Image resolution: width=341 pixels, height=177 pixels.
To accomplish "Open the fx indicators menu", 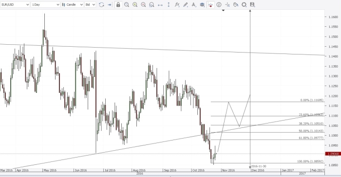I will coord(177,4).
